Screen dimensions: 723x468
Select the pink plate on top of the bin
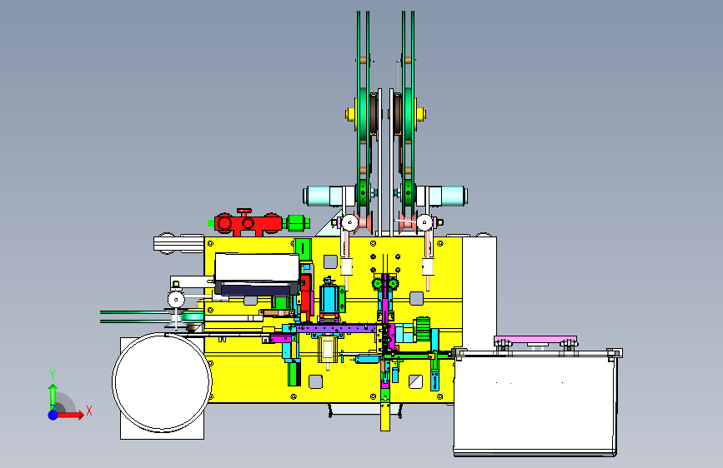pyautogui.click(x=535, y=341)
